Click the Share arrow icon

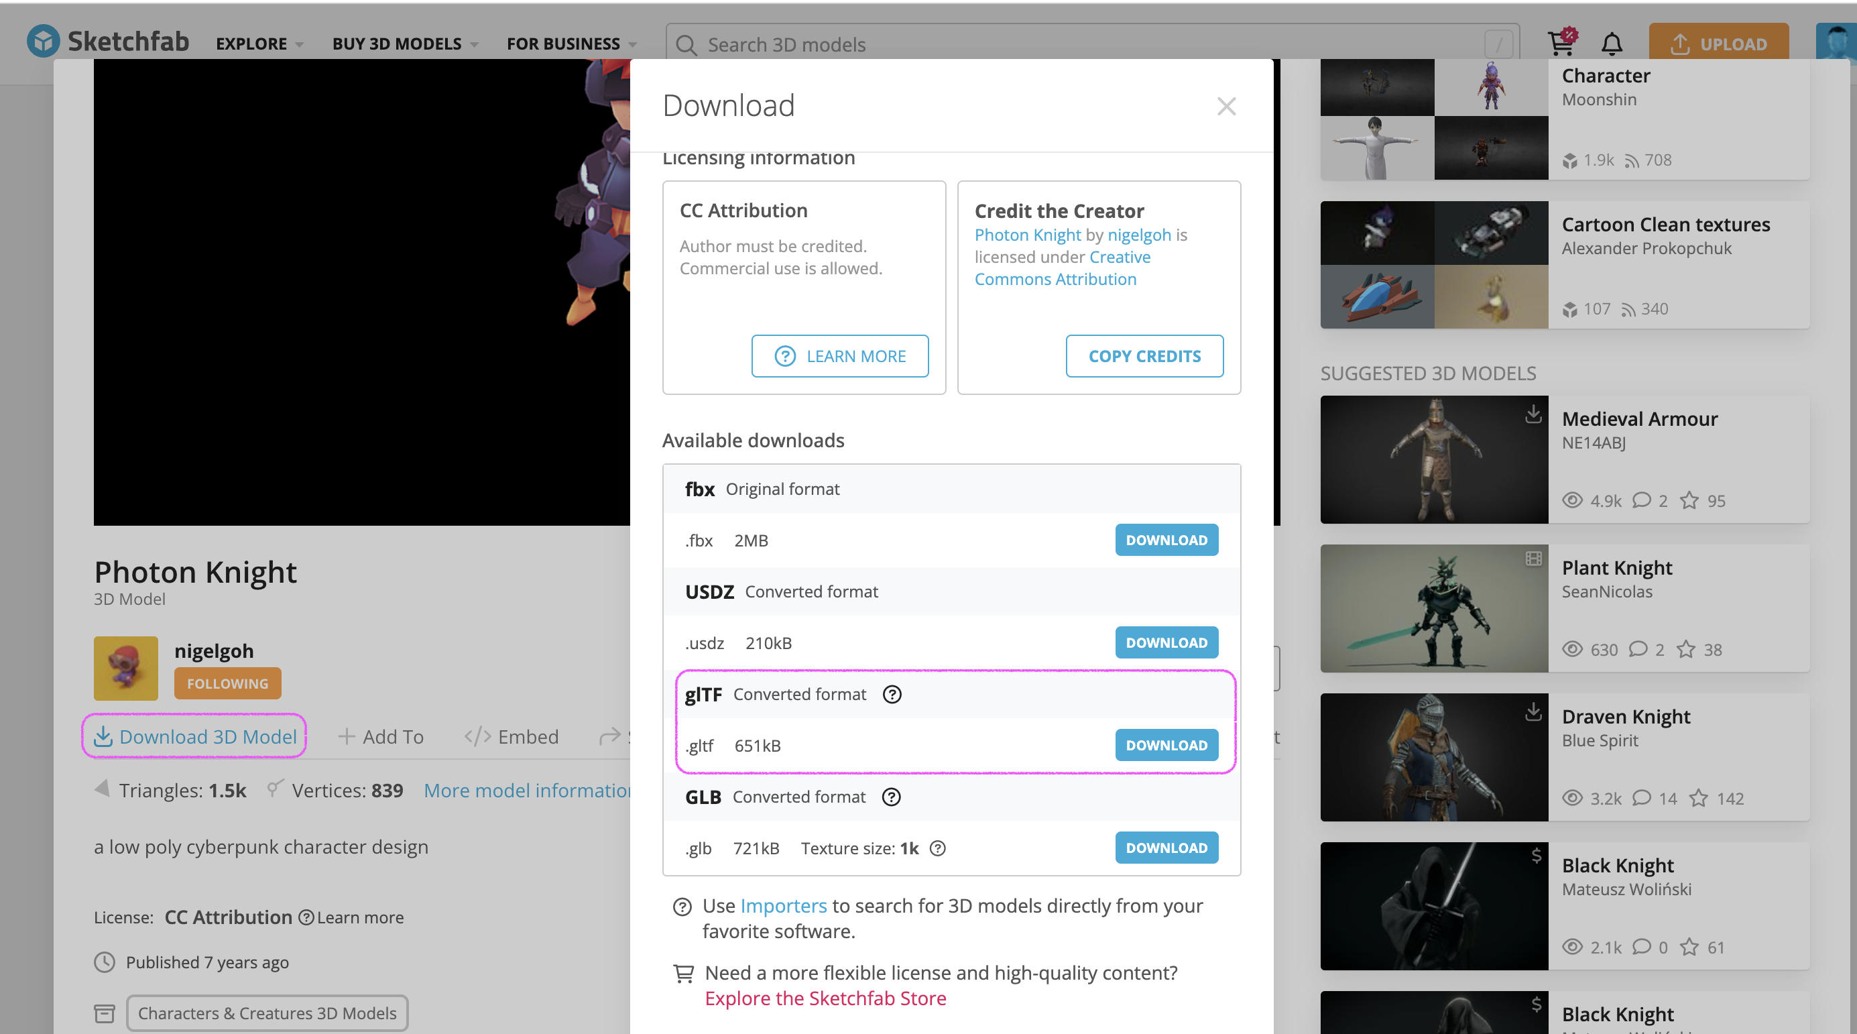click(x=609, y=736)
